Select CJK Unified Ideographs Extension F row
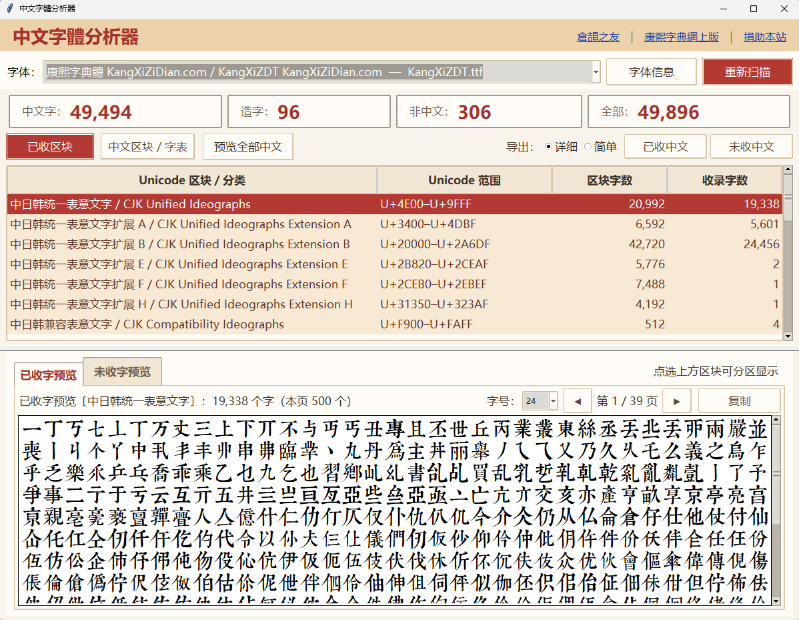Screen dimensions: 799x620 pyautogui.click(x=395, y=284)
